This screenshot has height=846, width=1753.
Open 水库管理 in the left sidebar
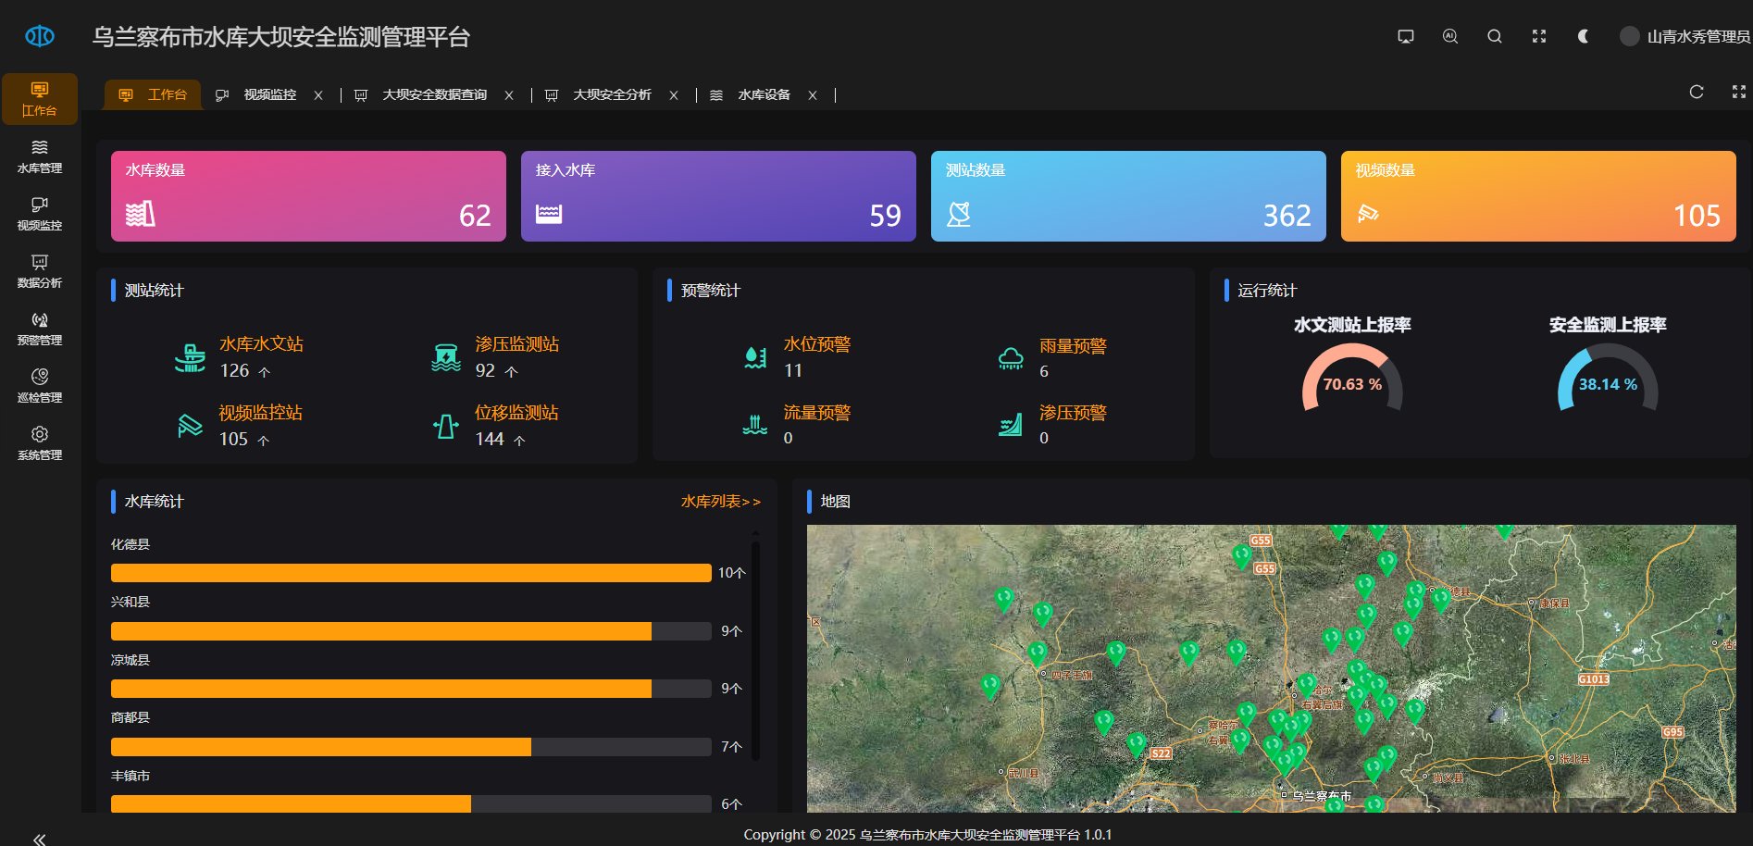[38, 156]
